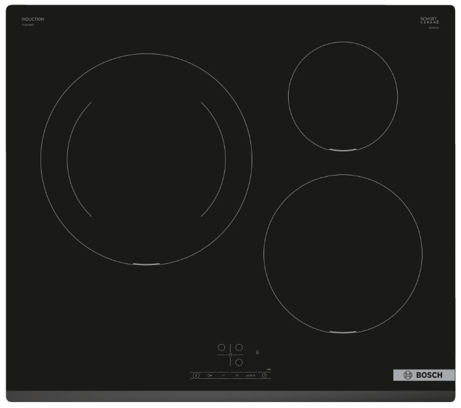461x408 pixels.
Task: Click the small top-right cooking zone
Action: (343, 98)
